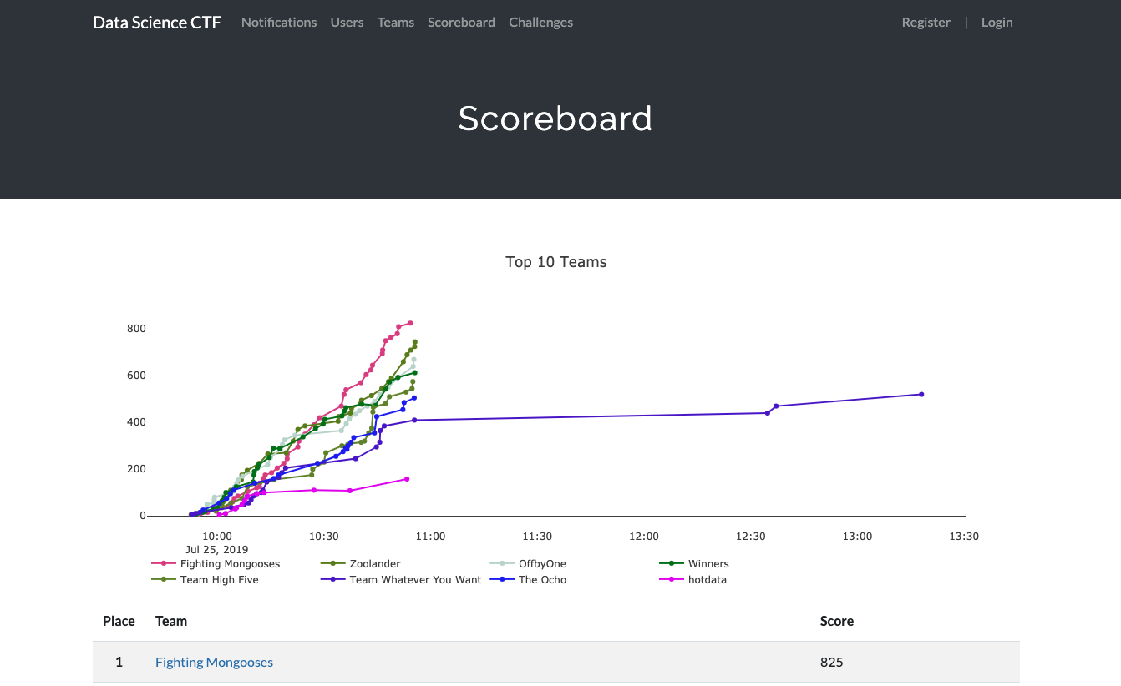Open Fighting Mongooses team link in table
Image resolution: width=1121 pixels, height=686 pixels.
coord(214,663)
